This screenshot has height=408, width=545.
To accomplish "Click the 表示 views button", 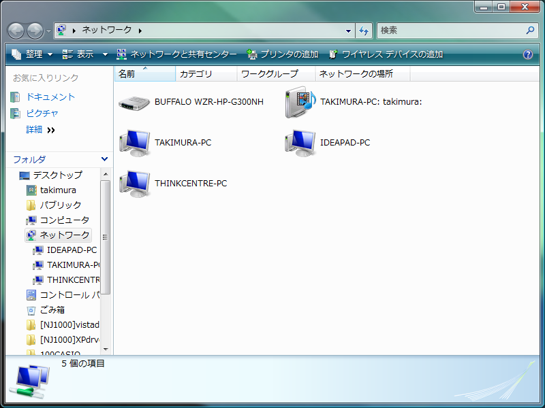I will tap(78, 54).
